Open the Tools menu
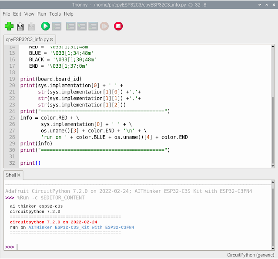Screen dimensions: 278x259 [55, 14]
